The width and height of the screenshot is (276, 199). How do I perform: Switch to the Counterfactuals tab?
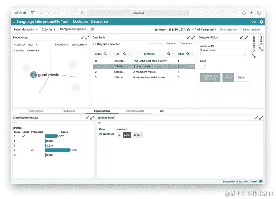[135, 111]
